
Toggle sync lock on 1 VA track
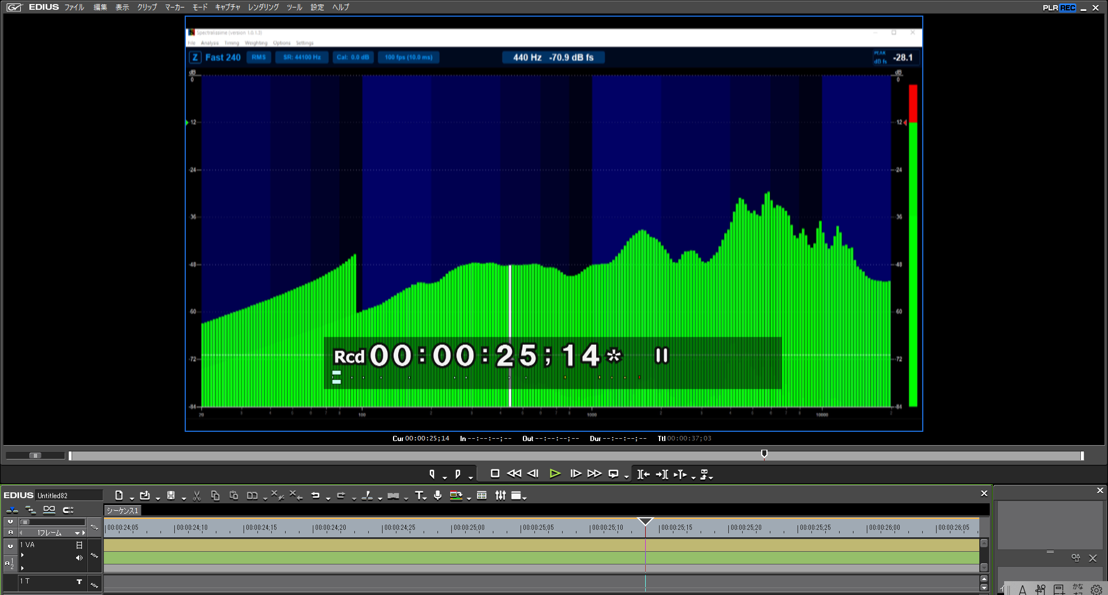95,556
